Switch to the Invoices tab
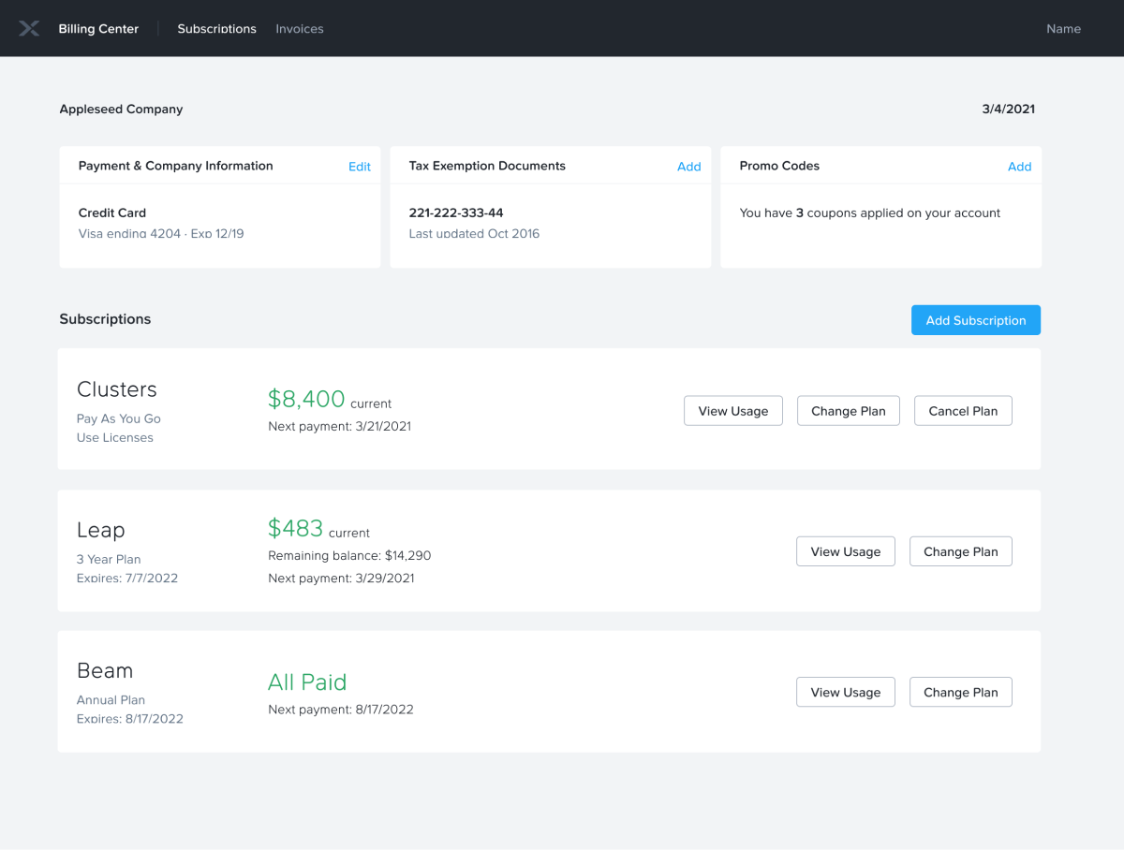 point(299,28)
